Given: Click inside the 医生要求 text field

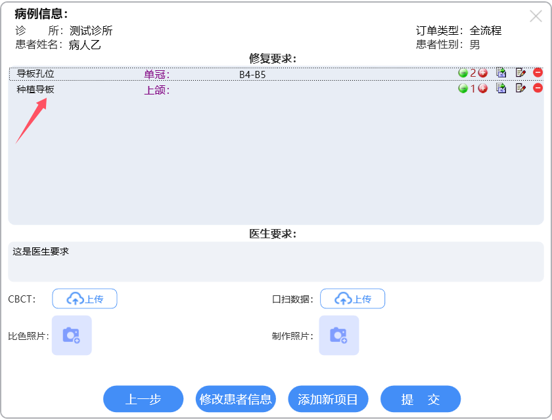Looking at the screenshot, I should click(x=276, y=262).
